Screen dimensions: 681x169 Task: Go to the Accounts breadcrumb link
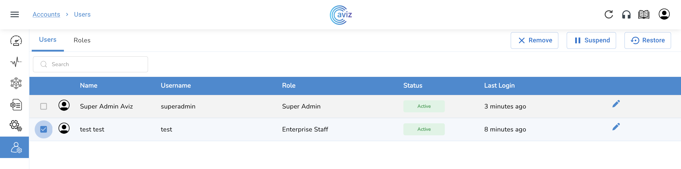tap(46, 15)
